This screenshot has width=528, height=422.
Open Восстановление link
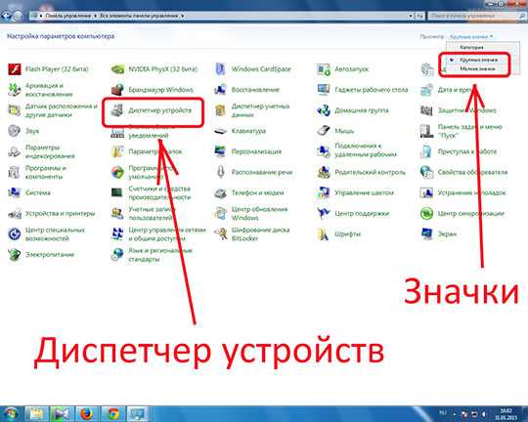[255, 90]
